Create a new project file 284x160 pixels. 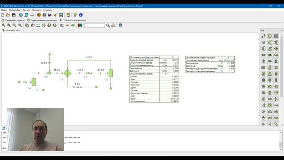point(3,15)
